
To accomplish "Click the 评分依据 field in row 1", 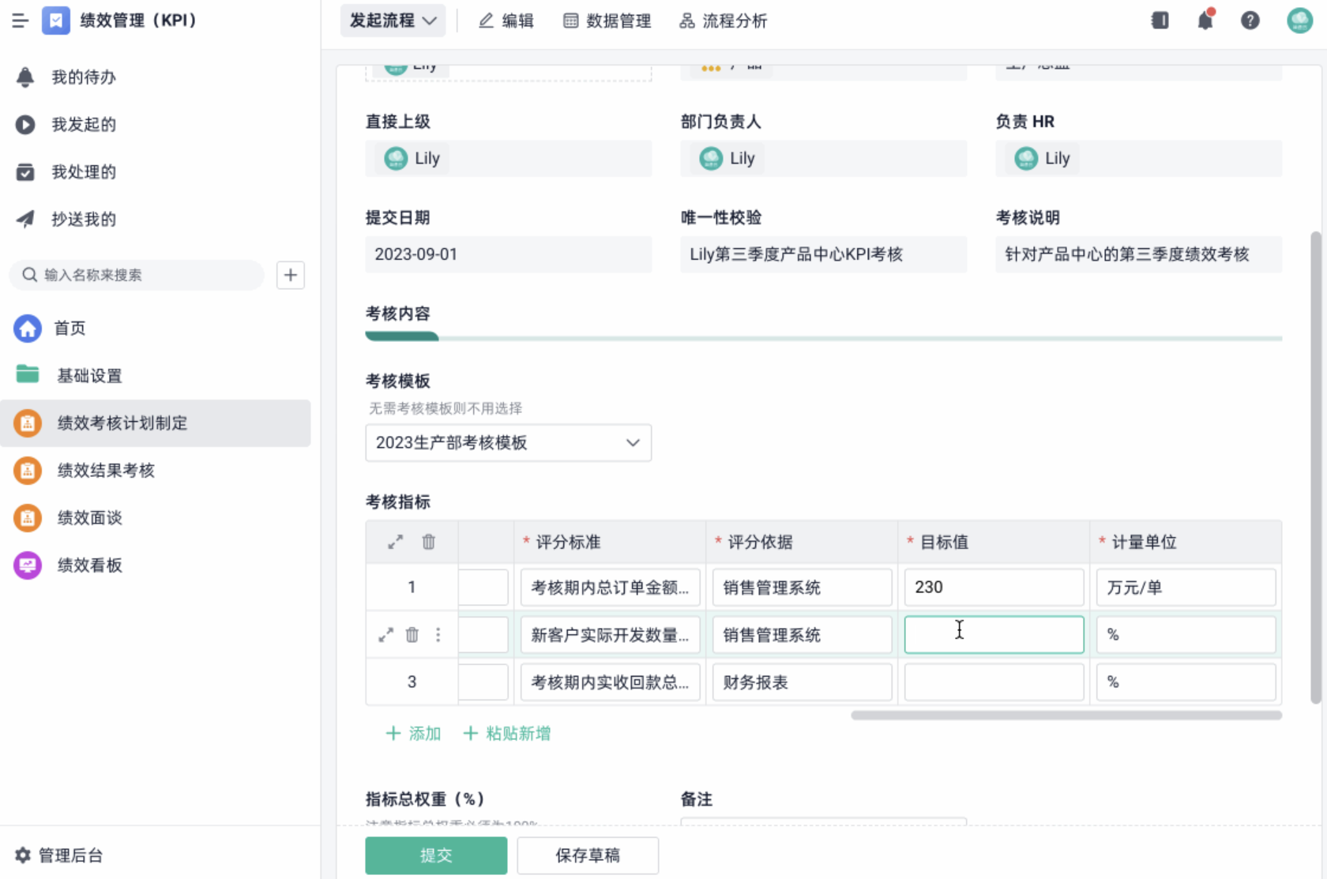I will pyautogui.click(x=802, y=588).
